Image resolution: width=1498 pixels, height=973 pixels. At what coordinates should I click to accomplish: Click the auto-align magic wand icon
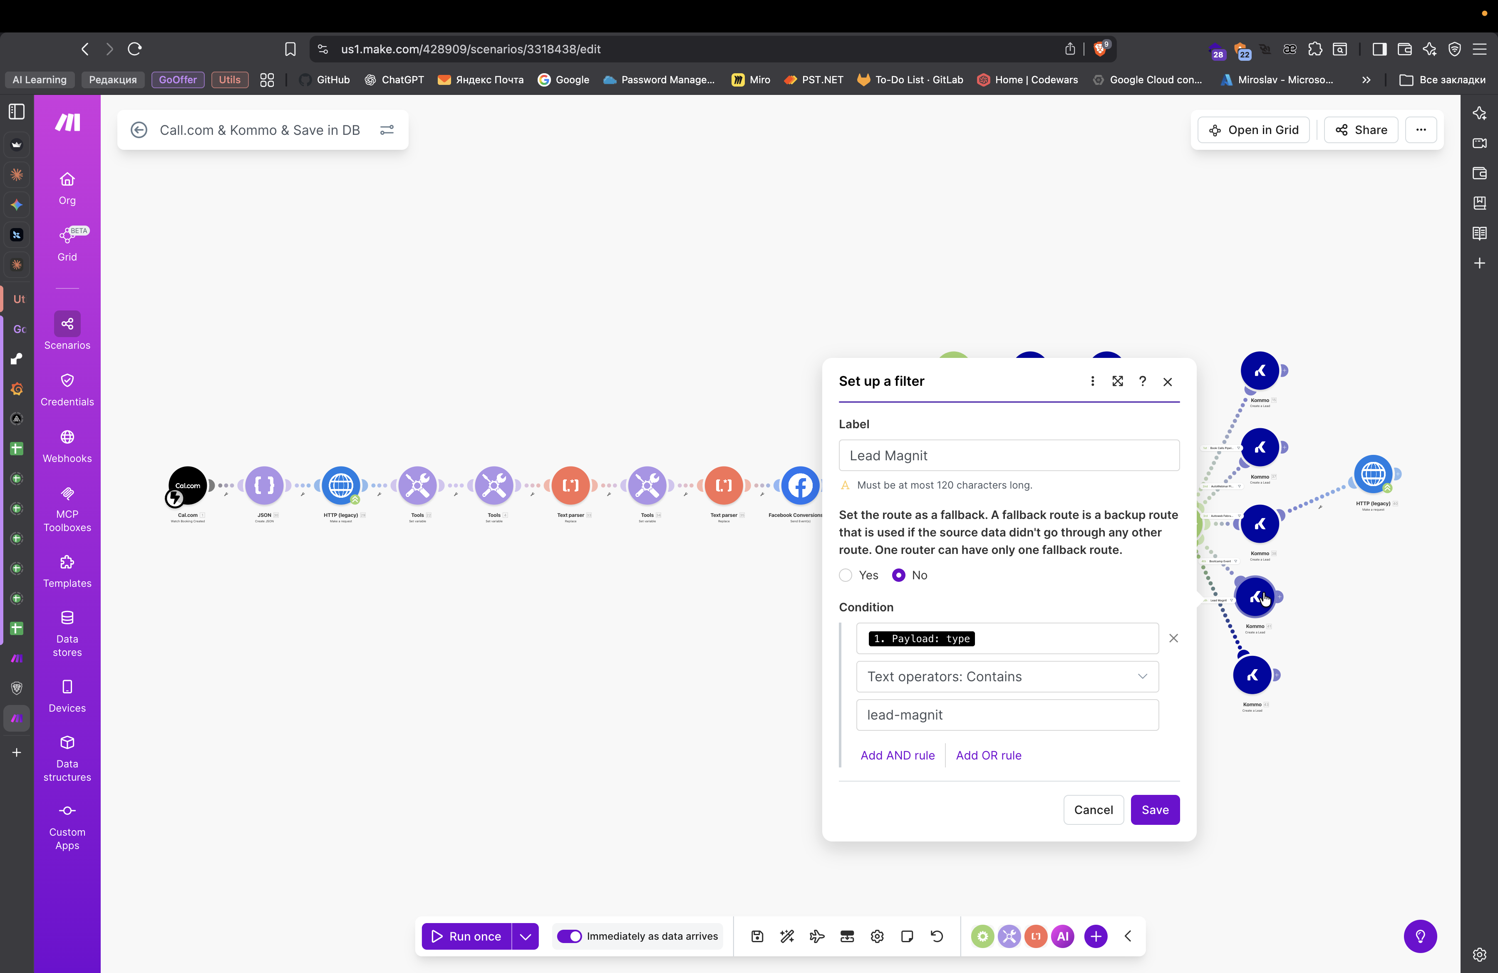pos(787,936)
